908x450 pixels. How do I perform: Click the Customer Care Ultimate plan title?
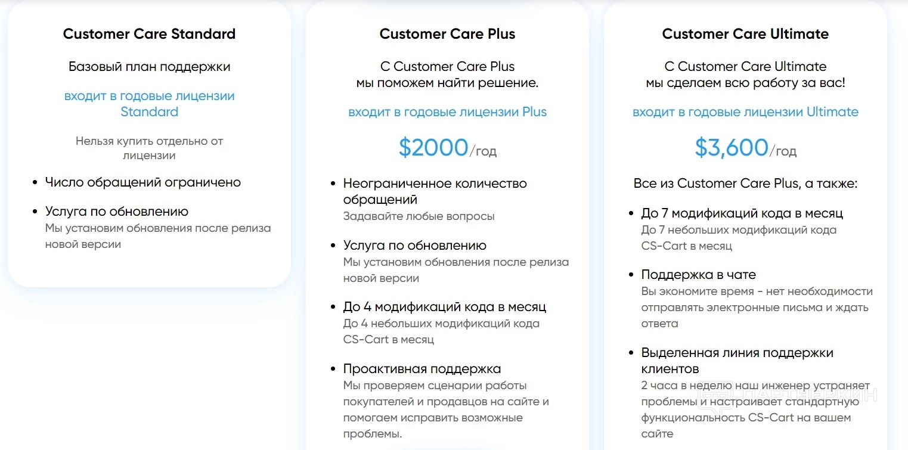pyautogui.click(x=745, y=34)
